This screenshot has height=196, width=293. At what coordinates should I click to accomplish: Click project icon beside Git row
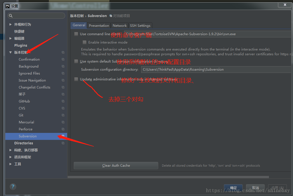tap(63, 115)
